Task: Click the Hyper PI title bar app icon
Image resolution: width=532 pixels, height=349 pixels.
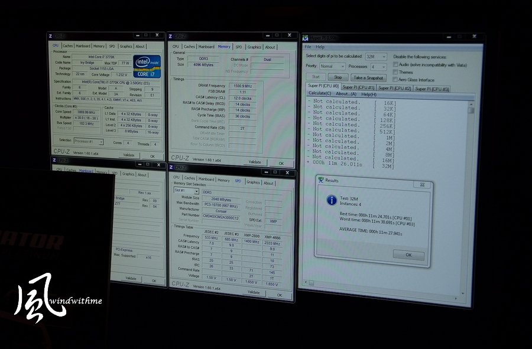Action: [306, 38]
